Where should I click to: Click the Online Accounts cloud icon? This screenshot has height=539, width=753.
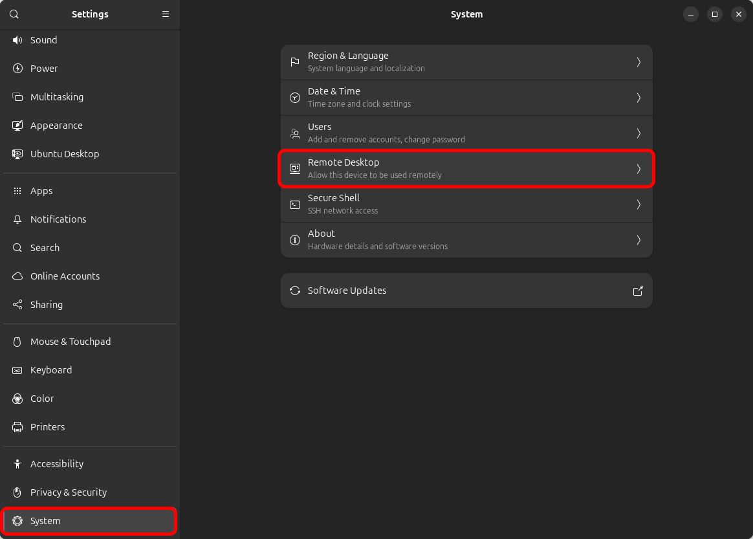(17, 276)
